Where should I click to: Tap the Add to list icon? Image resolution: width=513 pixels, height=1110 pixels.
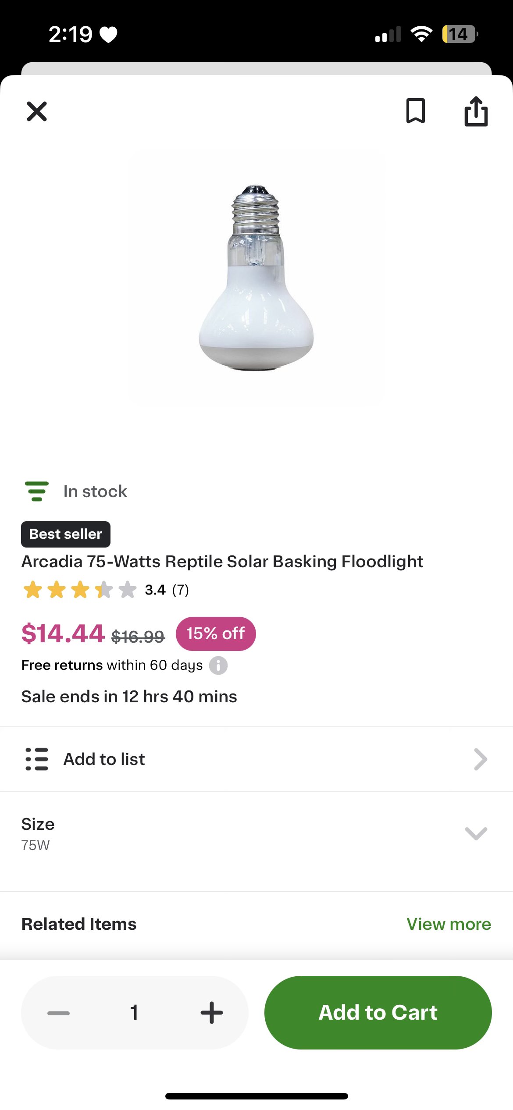37,759
